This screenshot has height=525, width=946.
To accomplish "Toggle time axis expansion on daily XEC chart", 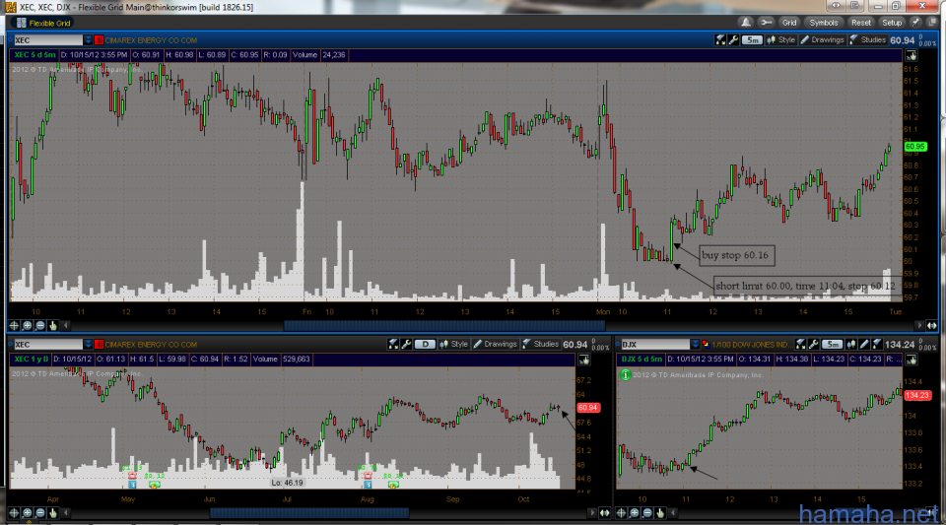I will tap(604, 513).
